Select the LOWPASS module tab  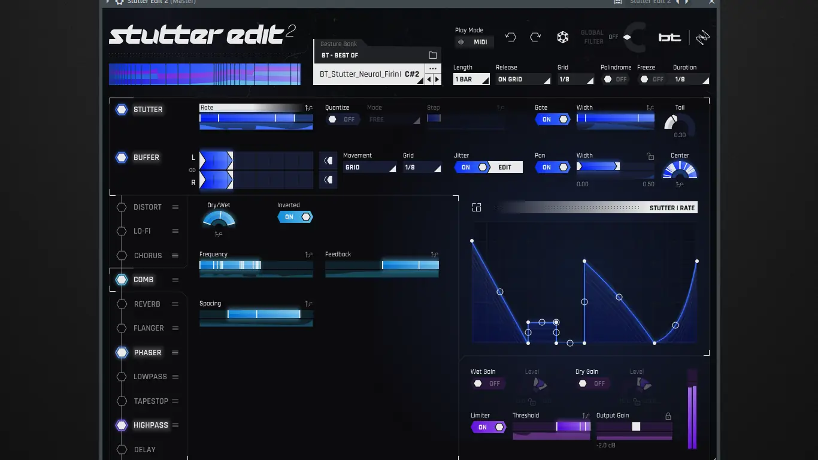(x=150, y=377)
